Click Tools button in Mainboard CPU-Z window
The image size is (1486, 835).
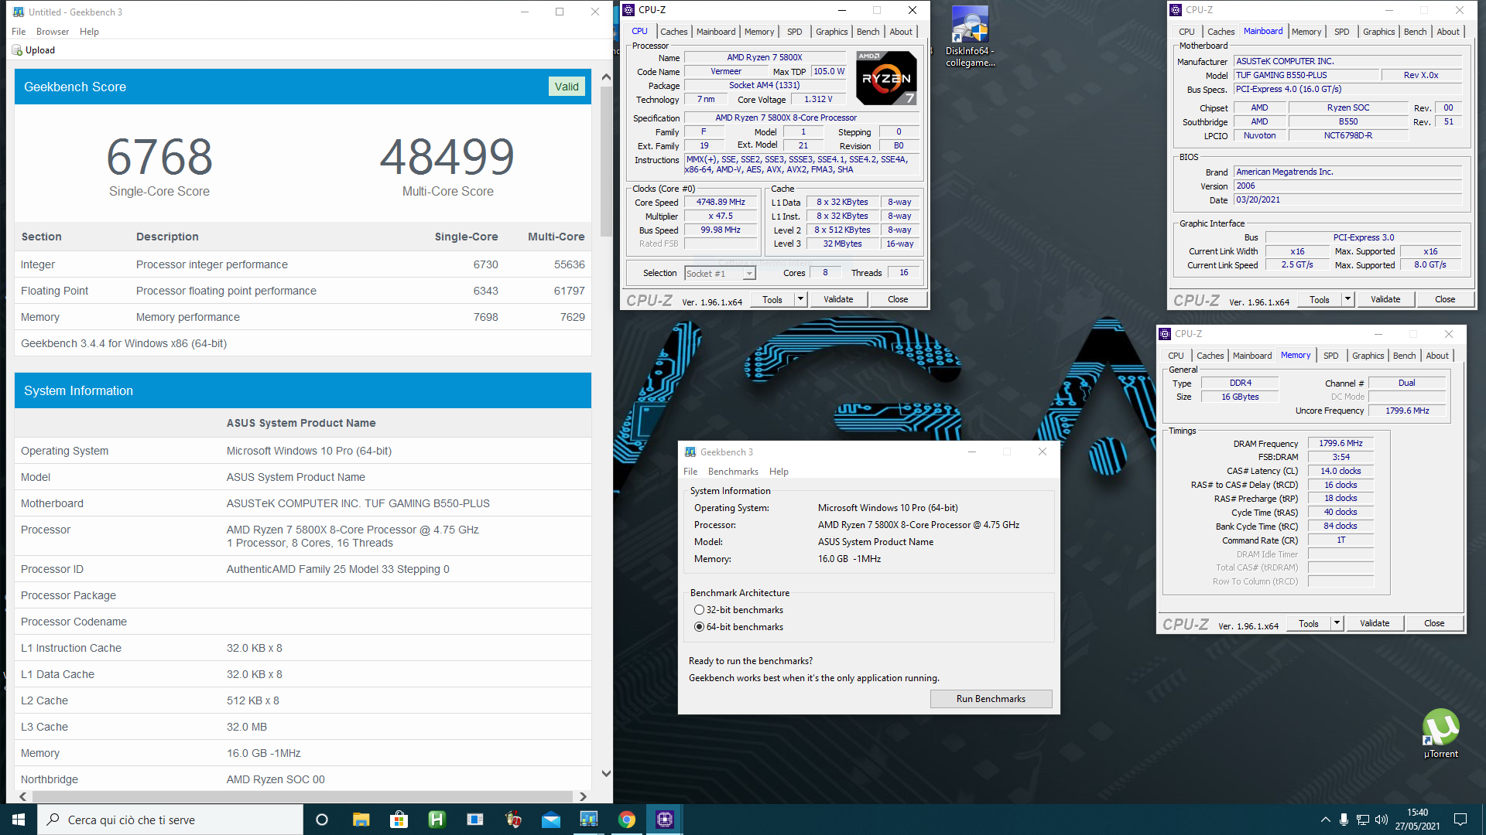click(1320, 299)
